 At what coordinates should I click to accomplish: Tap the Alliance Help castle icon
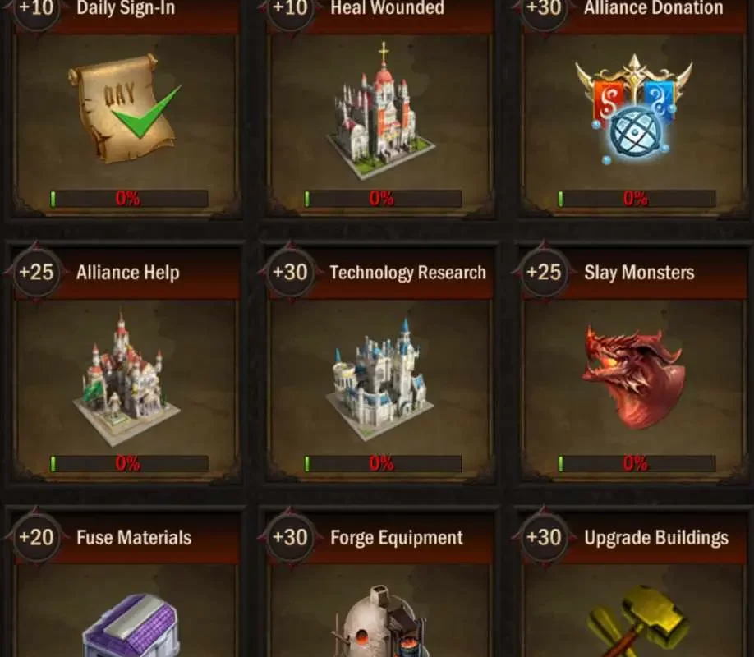126,379
